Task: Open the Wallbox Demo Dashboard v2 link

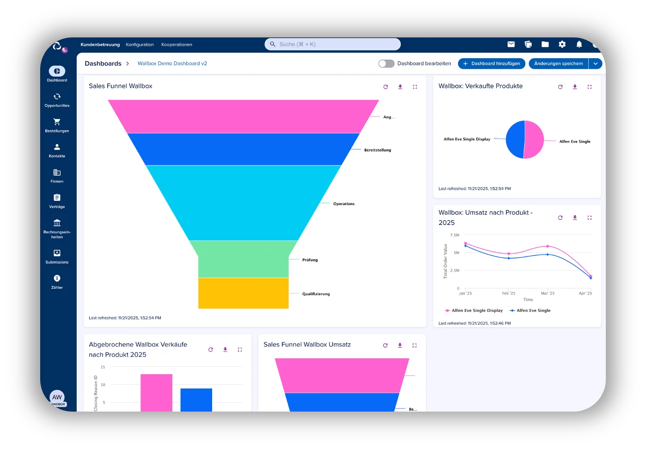Action: [x=172, y=64]
